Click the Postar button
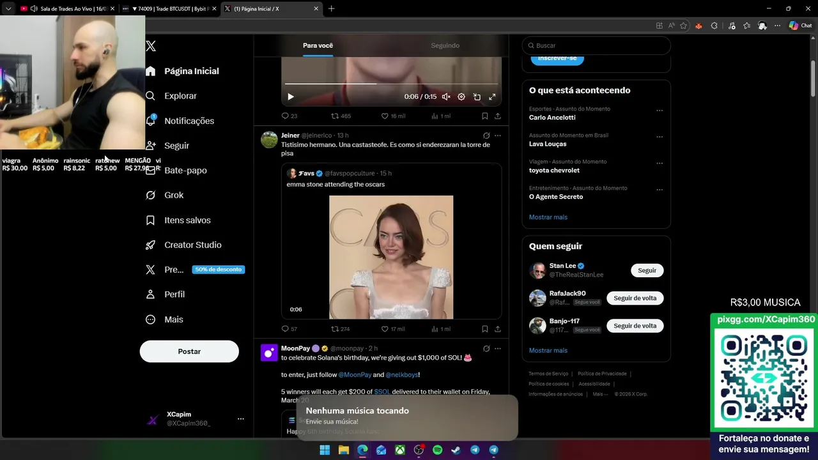 tap(189, 351)
